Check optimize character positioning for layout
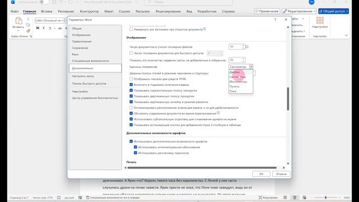This screenshot has width=359, height=202. point(131,107)
